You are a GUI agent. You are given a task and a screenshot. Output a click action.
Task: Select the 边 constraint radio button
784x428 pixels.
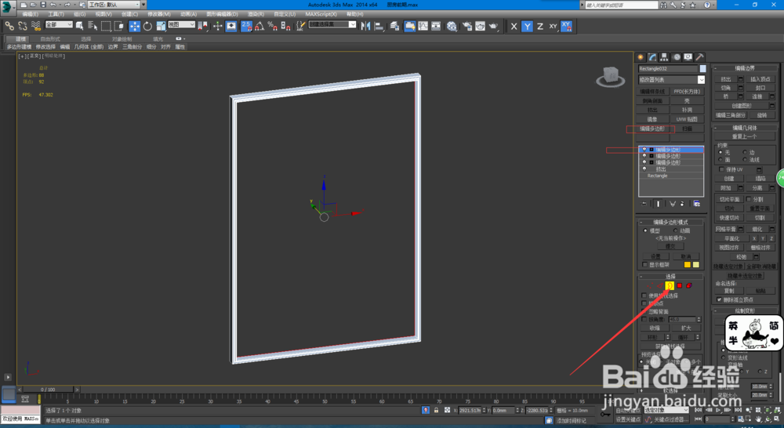(x=745, y=152)
